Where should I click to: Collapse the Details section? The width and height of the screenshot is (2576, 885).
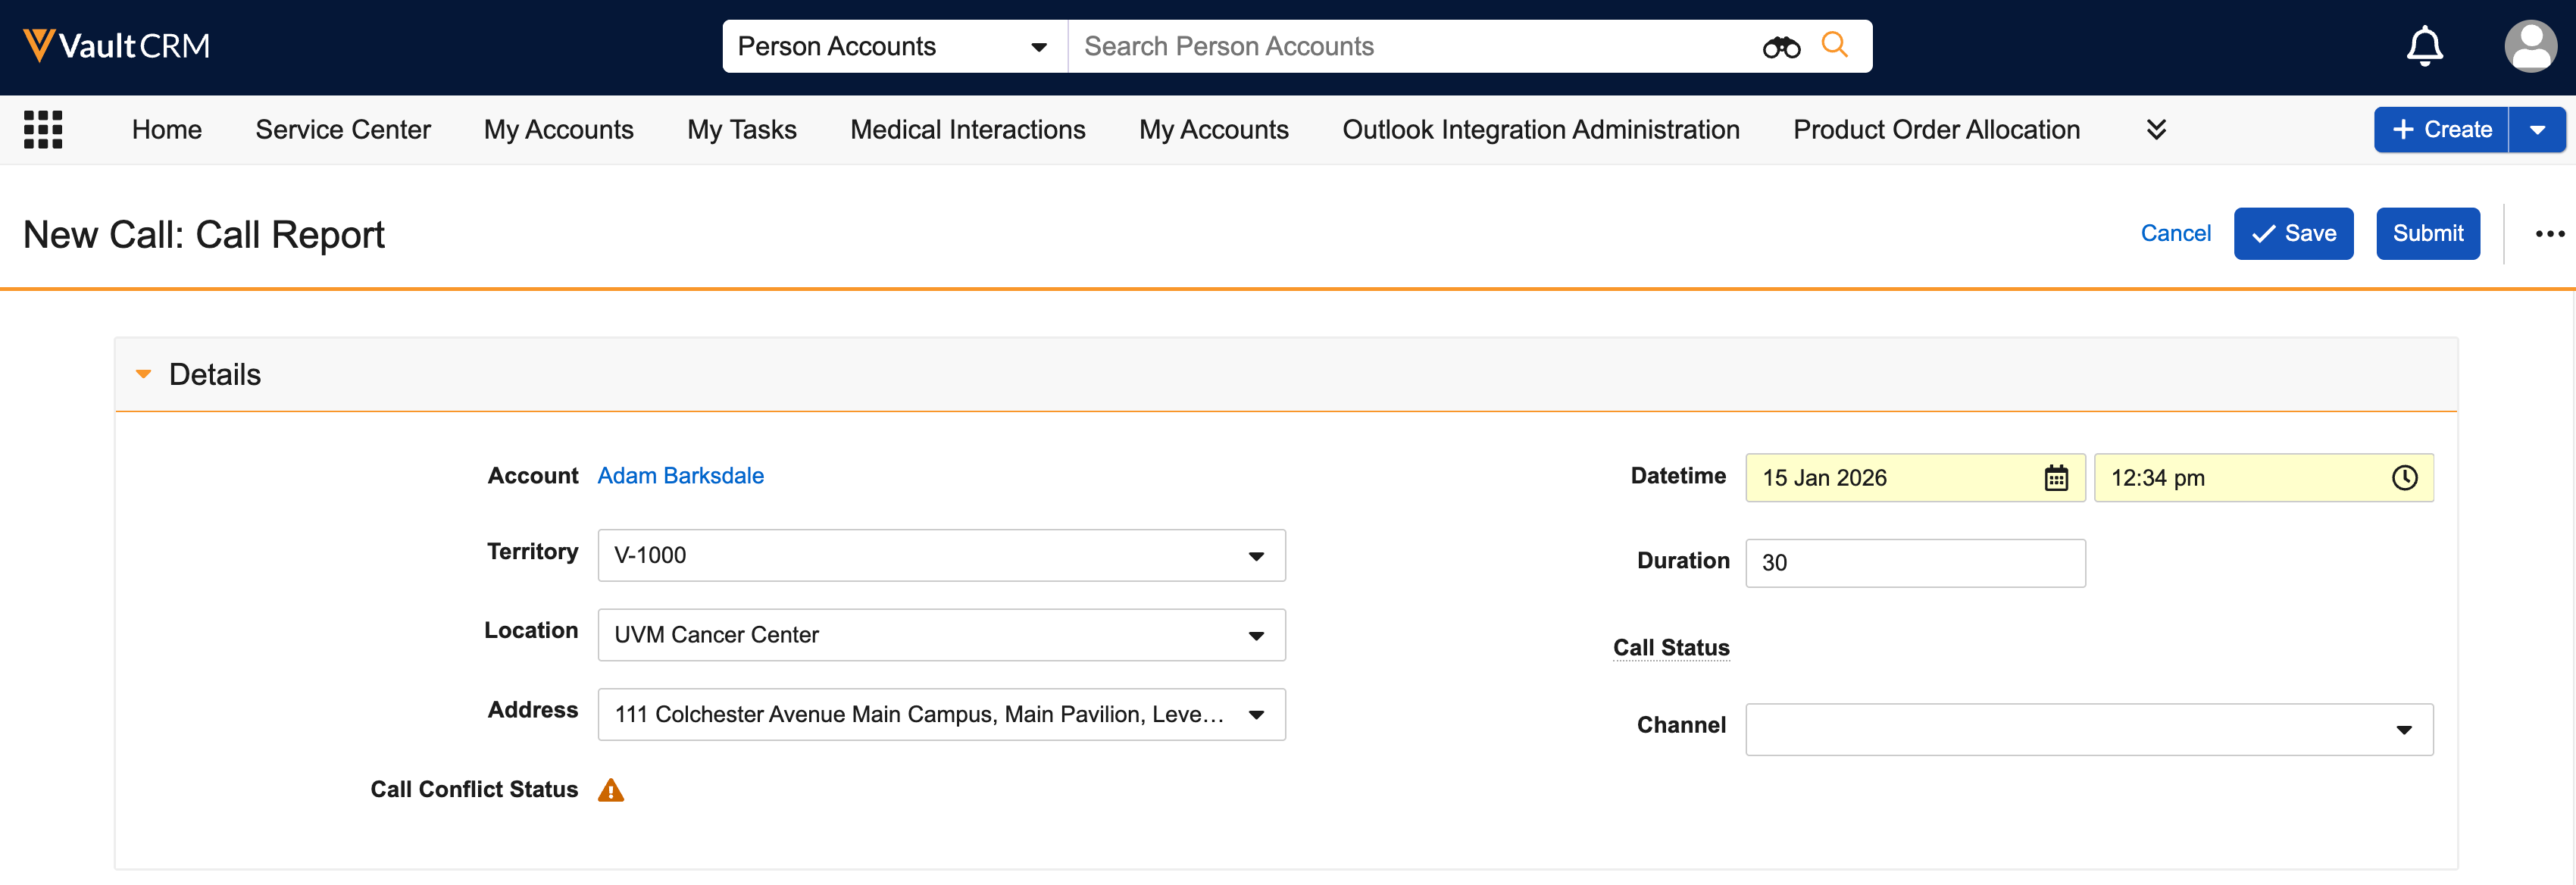click(x=144, y=374)
